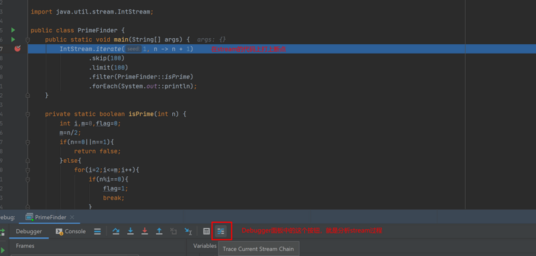536x256 pixels.
Task: Click the 'break;' statement
Action: (114, 198)
